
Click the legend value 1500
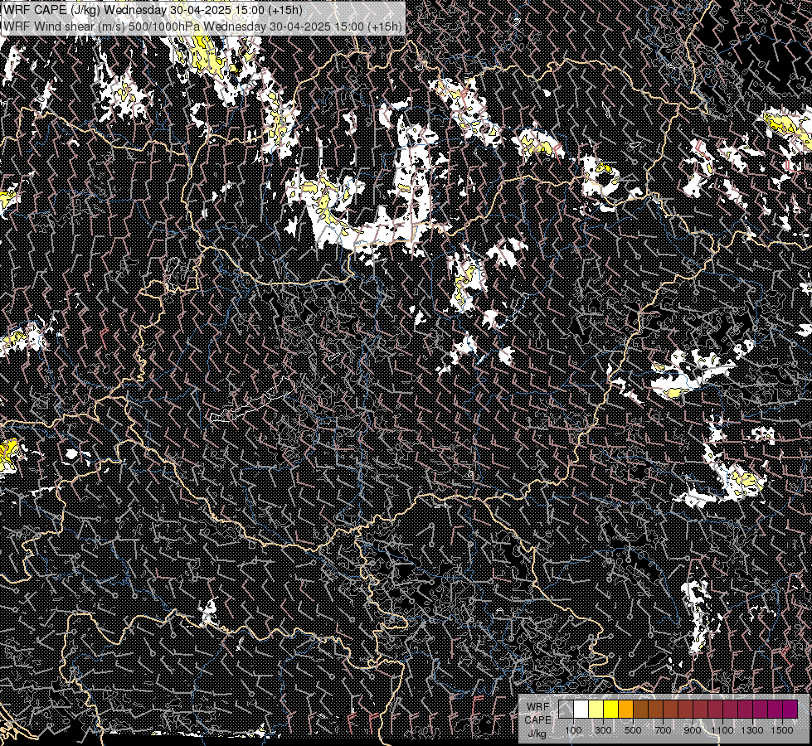coord(782,730)
